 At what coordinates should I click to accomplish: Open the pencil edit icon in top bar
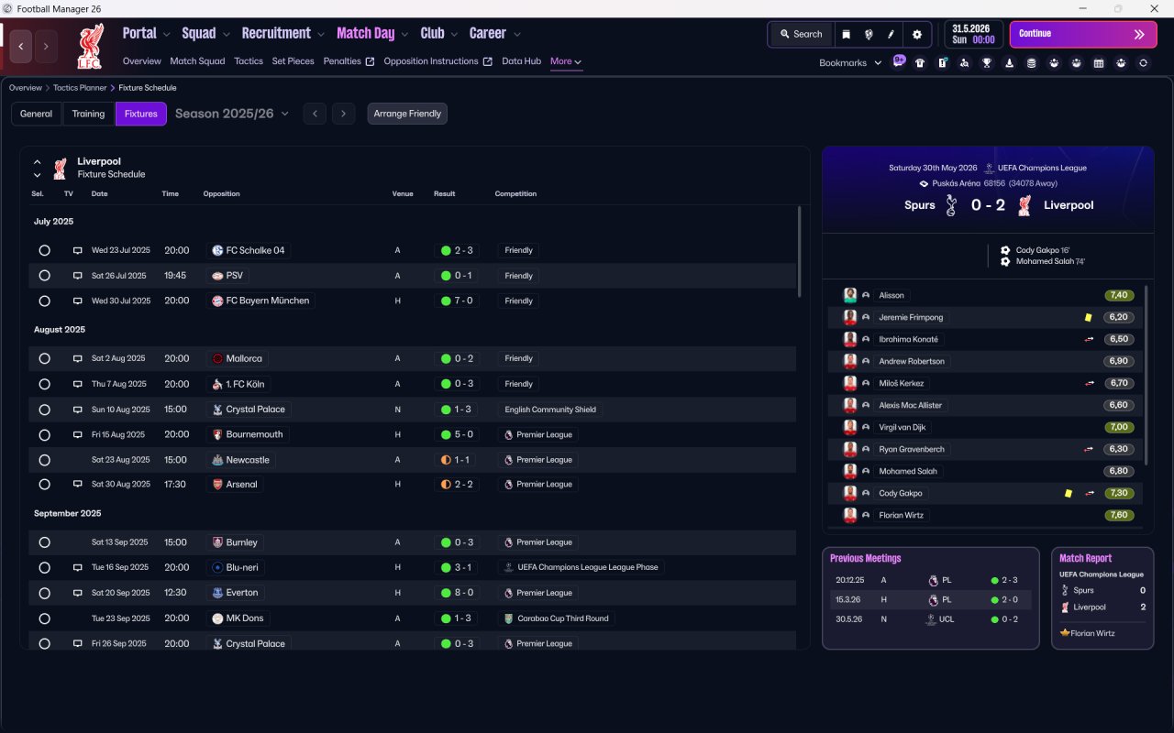click(x=891, y=34)
